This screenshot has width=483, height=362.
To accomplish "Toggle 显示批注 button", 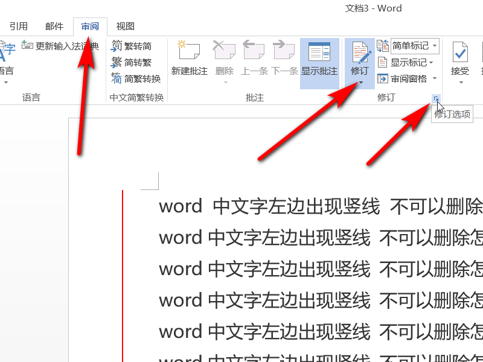I will (319, 63).
